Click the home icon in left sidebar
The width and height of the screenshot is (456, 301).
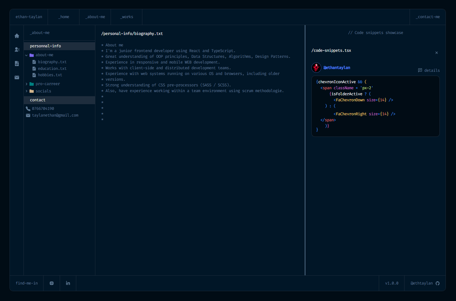17,36
